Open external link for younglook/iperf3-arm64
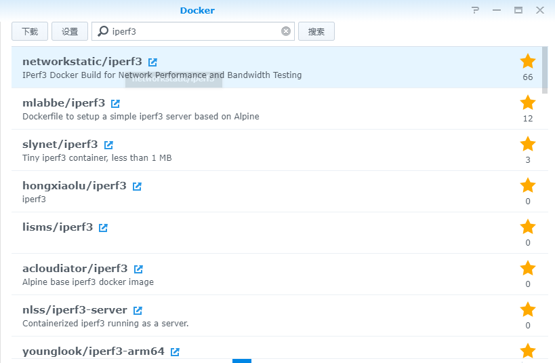The image size is (555, 363). 175,352
